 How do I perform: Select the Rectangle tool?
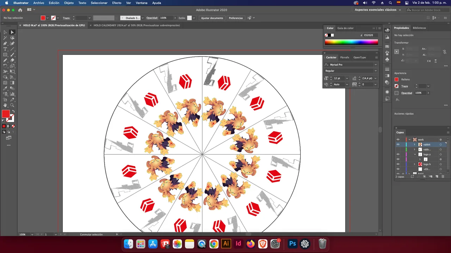[x=5, y=54]
